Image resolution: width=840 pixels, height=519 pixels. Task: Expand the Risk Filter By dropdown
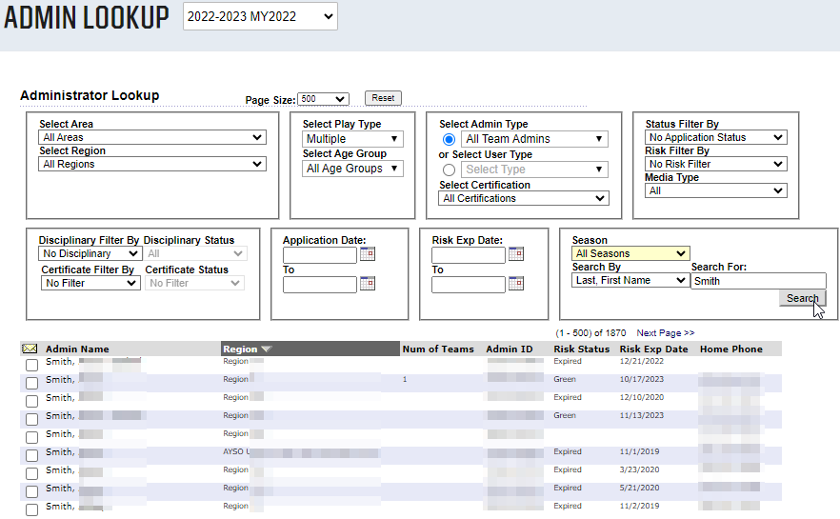(715, 164)
